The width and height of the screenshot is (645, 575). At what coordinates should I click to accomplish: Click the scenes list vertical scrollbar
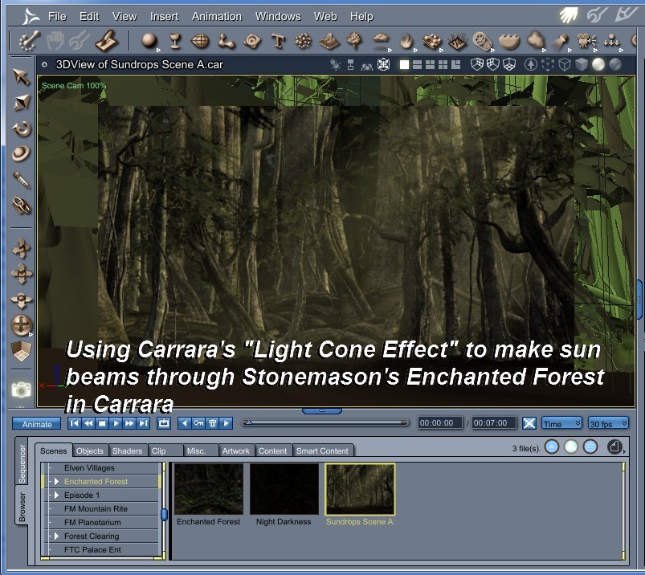(164, 510)
